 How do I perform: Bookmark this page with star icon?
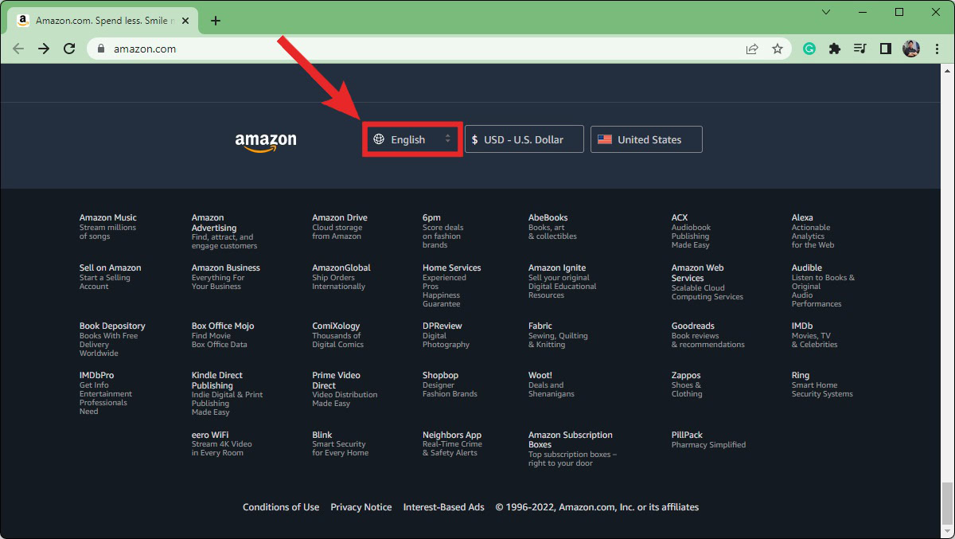coord(778,49)
